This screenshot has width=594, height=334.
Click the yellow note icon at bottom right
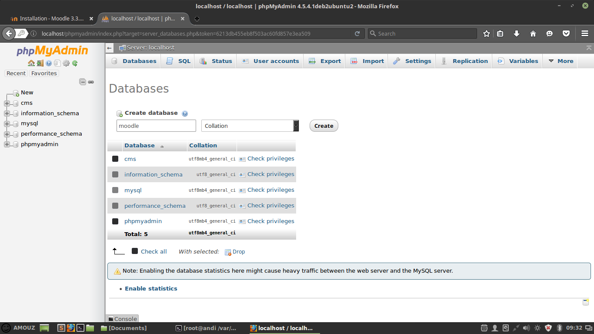(x=586, y=302)
